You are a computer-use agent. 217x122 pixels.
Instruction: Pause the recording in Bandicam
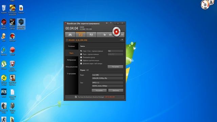coord(122,35)
